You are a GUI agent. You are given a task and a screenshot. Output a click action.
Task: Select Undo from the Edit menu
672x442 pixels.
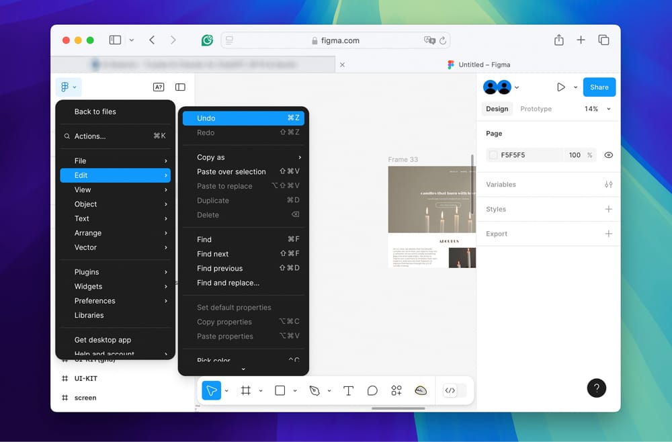tap(243, 118)
